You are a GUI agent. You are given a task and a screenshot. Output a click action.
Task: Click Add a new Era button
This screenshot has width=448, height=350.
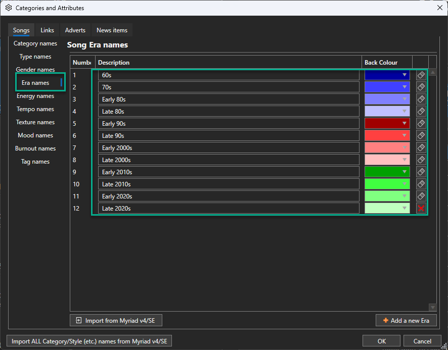pyautogui.click(x=406, y=320)
